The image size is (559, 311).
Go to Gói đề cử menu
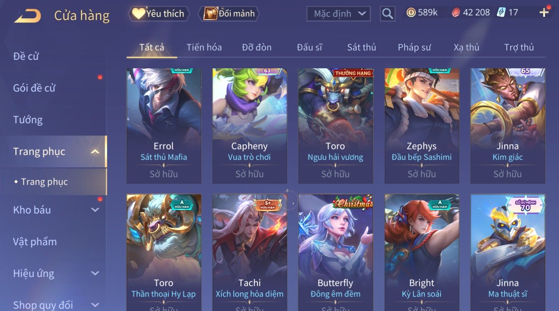point(34,88)
